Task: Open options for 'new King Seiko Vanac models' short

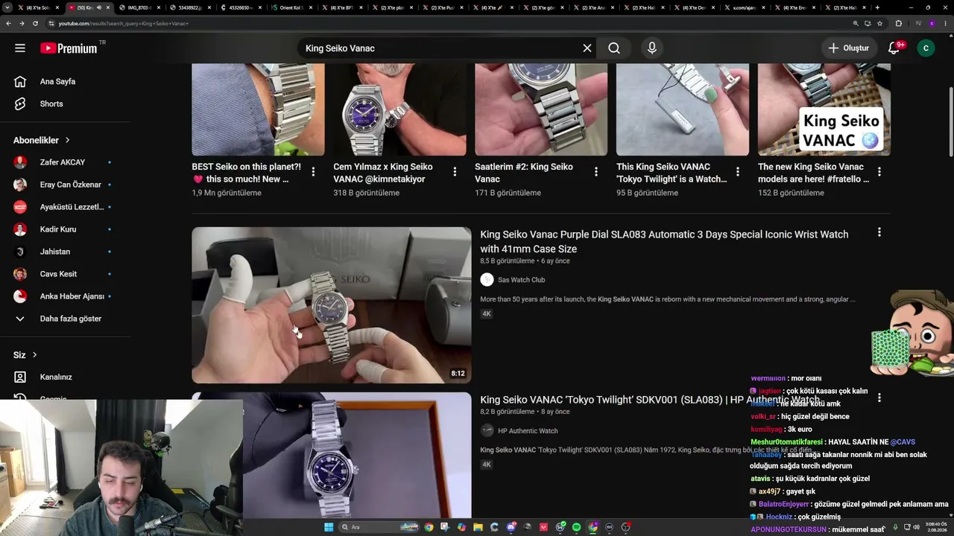Action: point(879,172)
